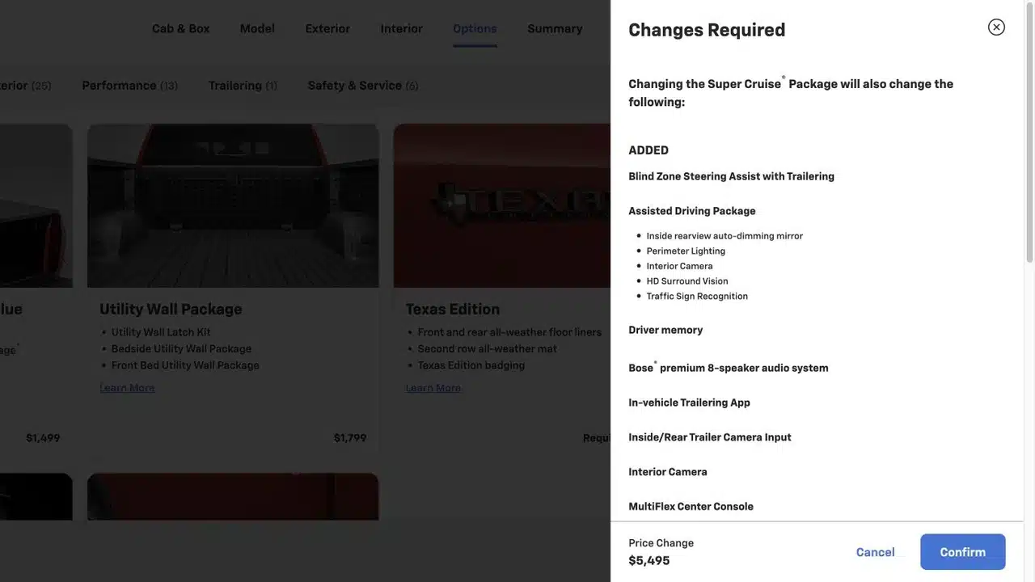Click 'Texas Edition badging' bullet

point(471,365)
